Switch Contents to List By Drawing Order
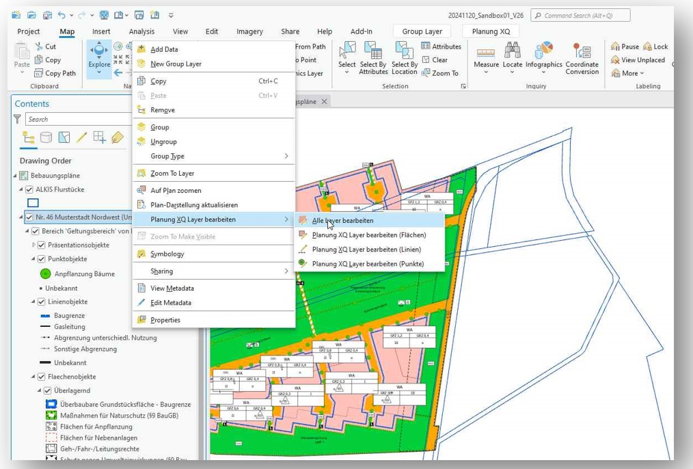The image size is (693, 469). click(28, 138)
